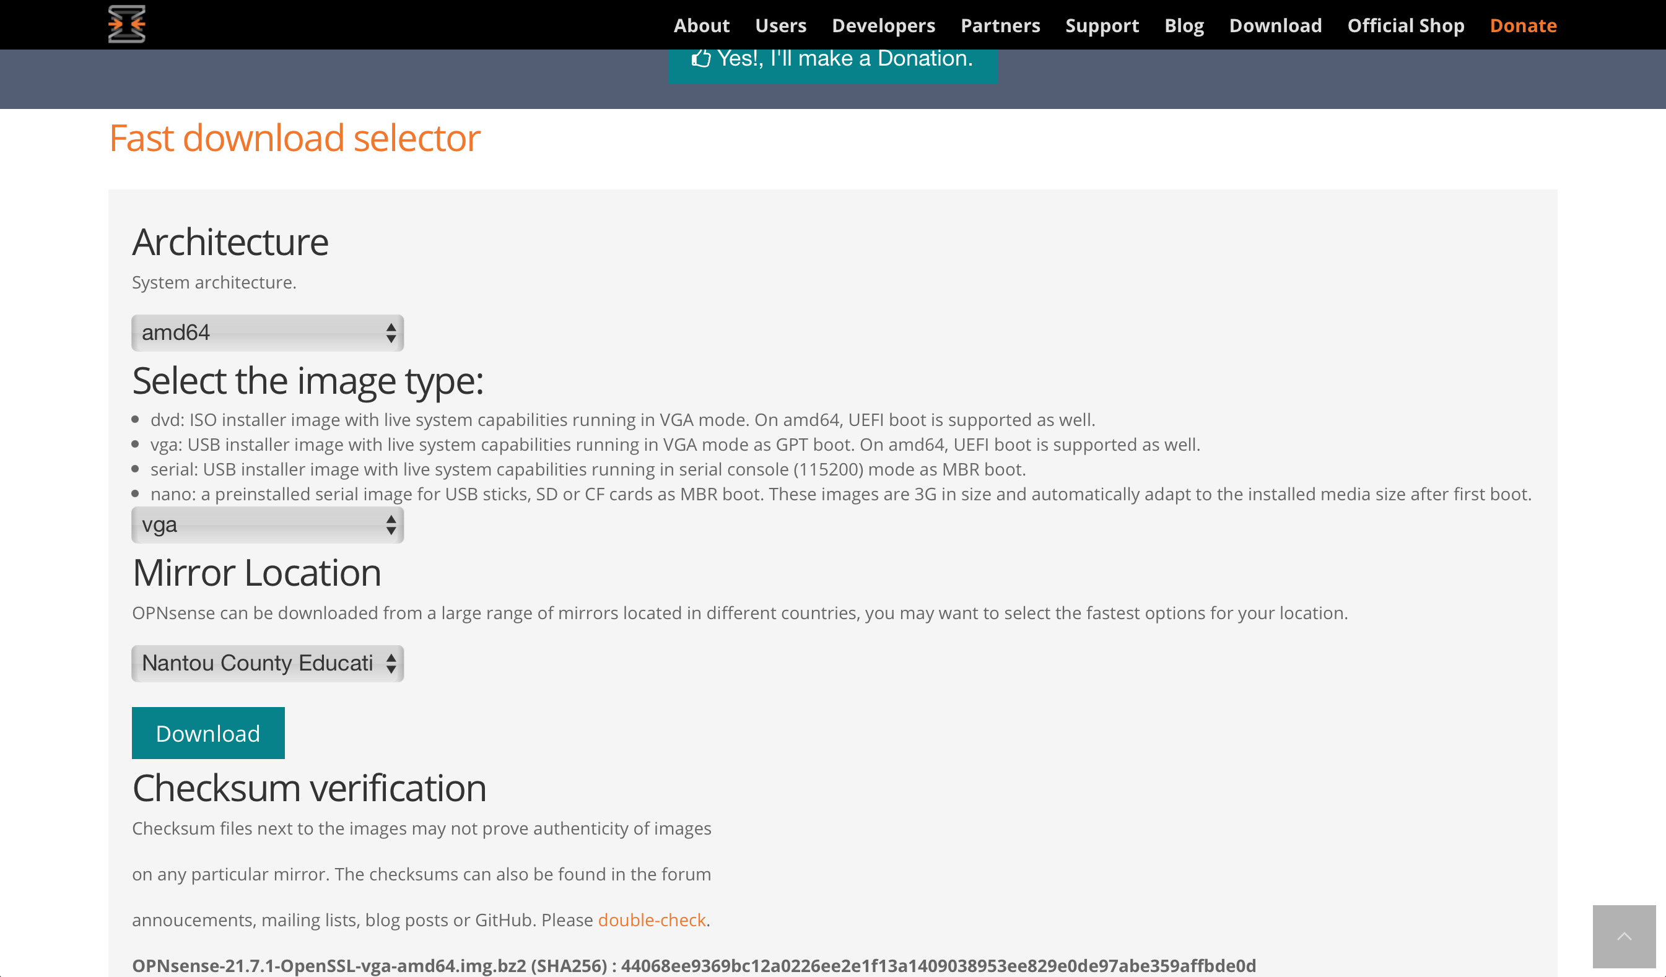Open the Download nav item
Viewport: 1666px width, 977px height.
pos(1275,25)
